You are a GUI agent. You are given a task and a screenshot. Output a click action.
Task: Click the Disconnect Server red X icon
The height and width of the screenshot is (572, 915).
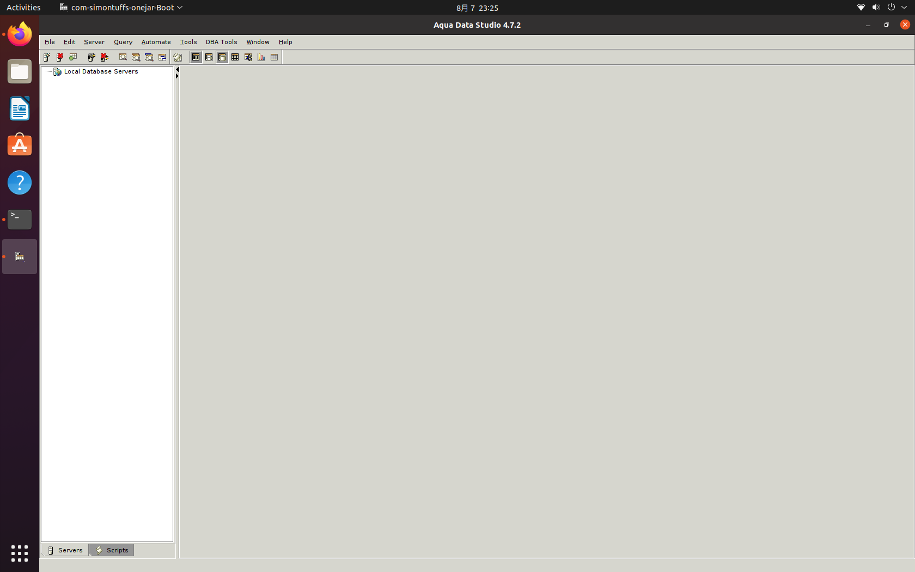tap(105, 57)
